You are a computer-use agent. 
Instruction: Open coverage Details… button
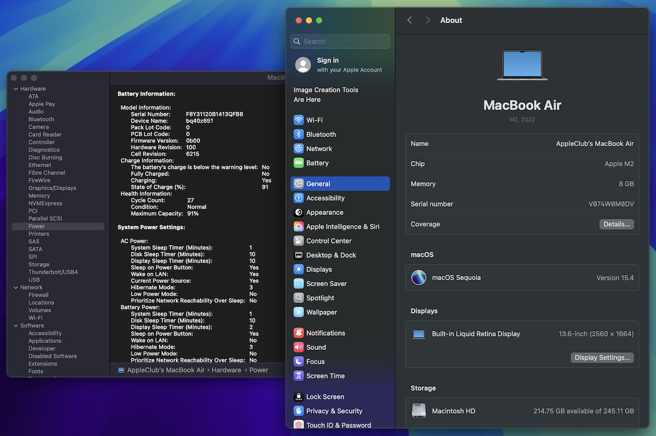[617, 224]
